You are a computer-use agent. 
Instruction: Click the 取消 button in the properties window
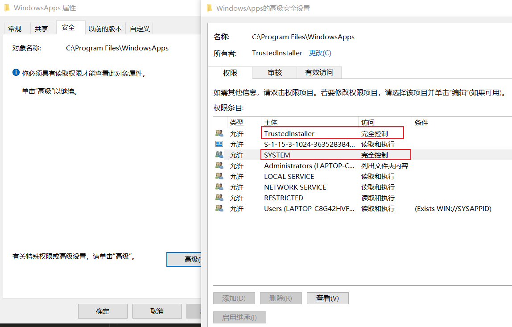[157, 311]
